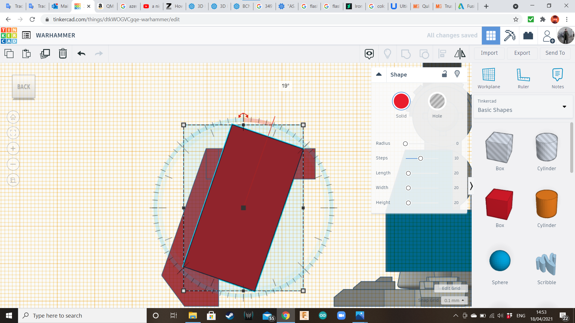The height and width of the screenshot is (323, 575).
Task: Click the Mirror tool icon
Action: pyautogui.click(x=460, y=54)
